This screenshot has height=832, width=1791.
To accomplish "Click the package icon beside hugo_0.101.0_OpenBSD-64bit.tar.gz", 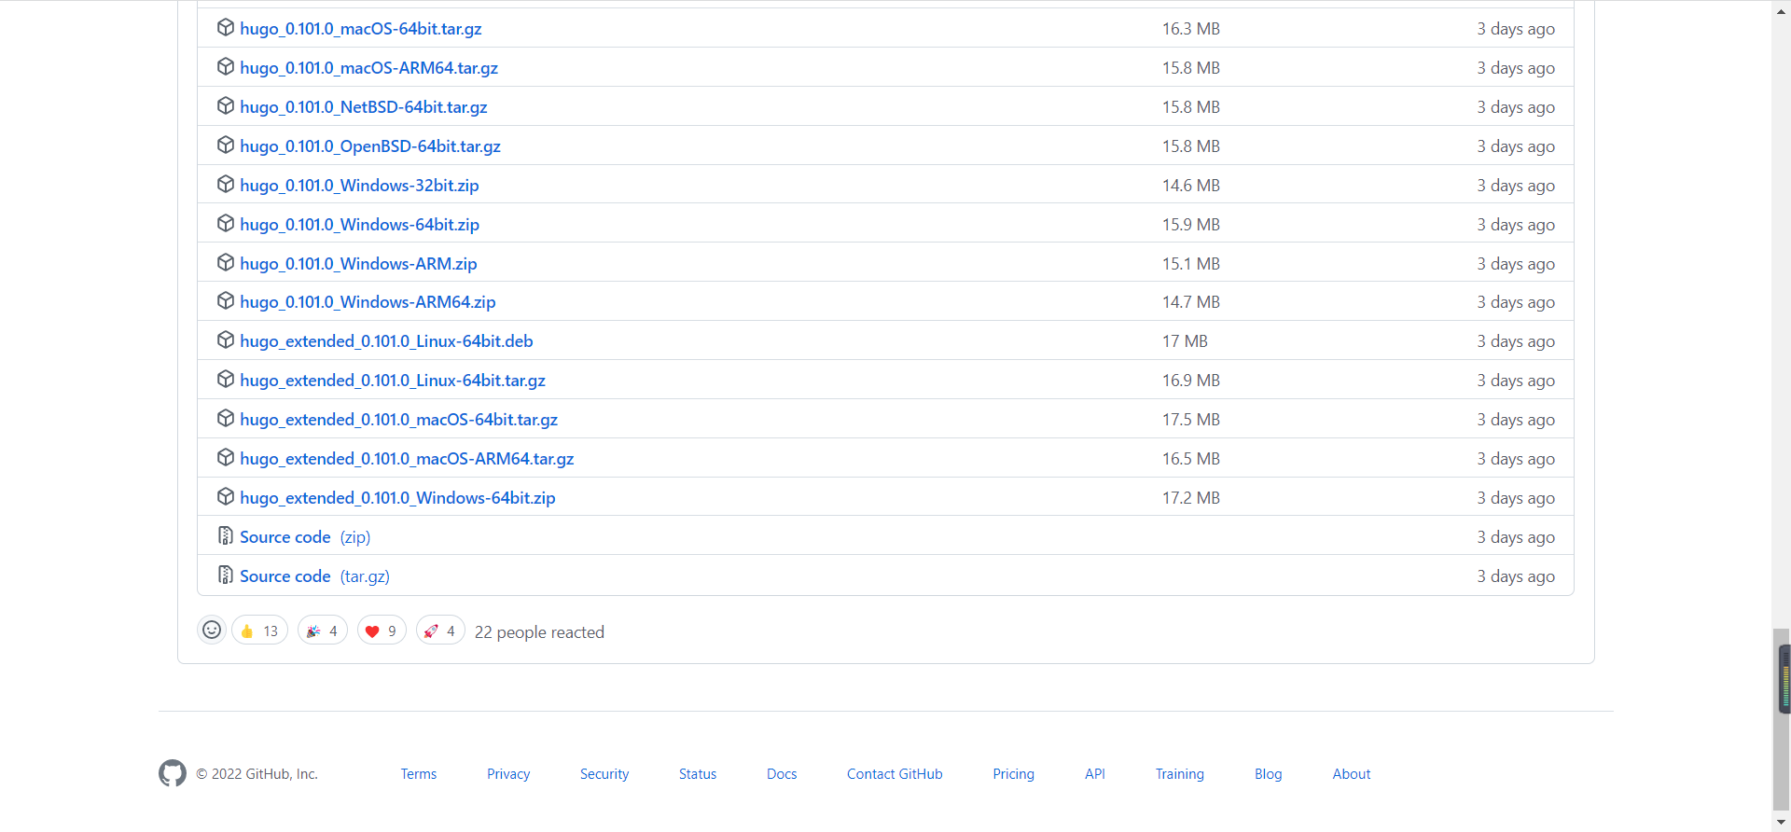I will pos(225,146).
